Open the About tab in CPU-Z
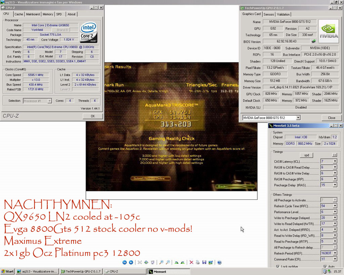The image size is (344, 275). pyautogui.click(x=71, y=14)
